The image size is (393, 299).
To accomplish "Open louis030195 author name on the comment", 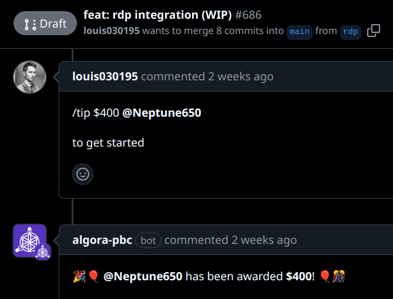I will (105, 76).
